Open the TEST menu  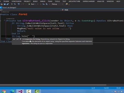click(x=64, y=1)
